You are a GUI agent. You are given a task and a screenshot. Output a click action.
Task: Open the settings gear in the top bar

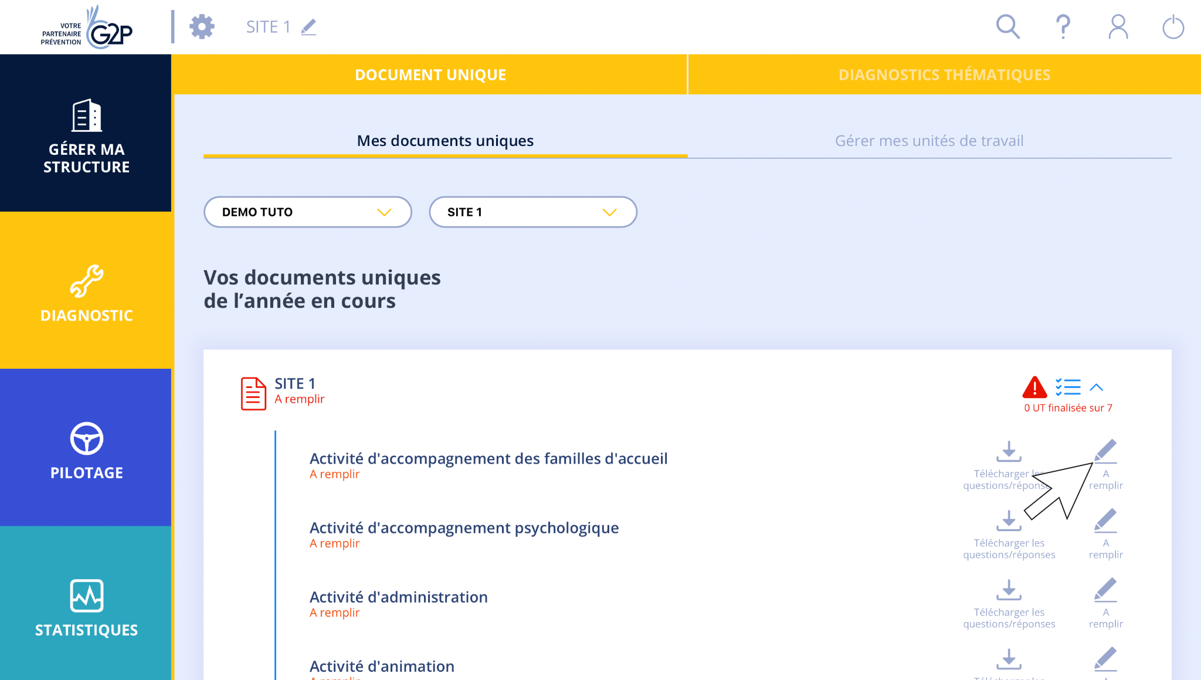point(202,26)
